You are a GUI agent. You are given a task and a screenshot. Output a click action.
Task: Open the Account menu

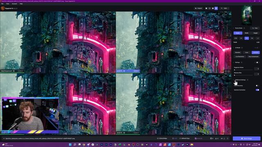14,4
